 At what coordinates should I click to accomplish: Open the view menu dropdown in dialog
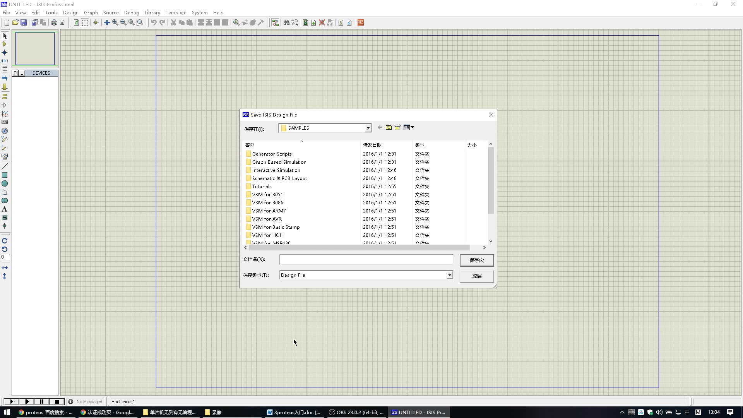(409, 127)
